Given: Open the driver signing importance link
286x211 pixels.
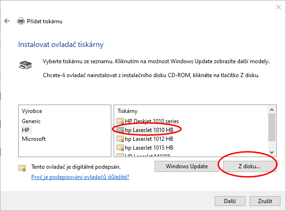Looking at the screenshot, I should 80,177.
